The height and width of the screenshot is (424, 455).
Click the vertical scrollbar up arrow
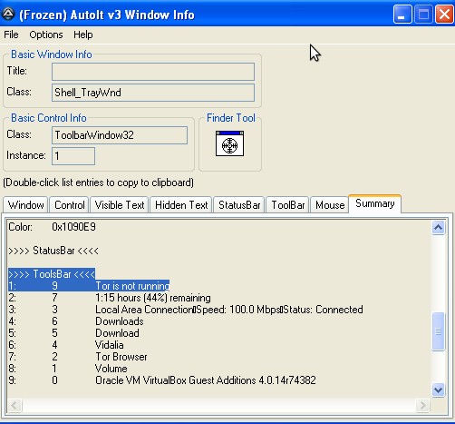point(438,227)
